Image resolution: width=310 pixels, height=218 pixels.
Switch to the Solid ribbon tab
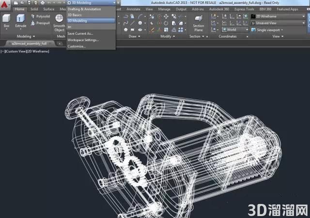(x=34, y=9)
